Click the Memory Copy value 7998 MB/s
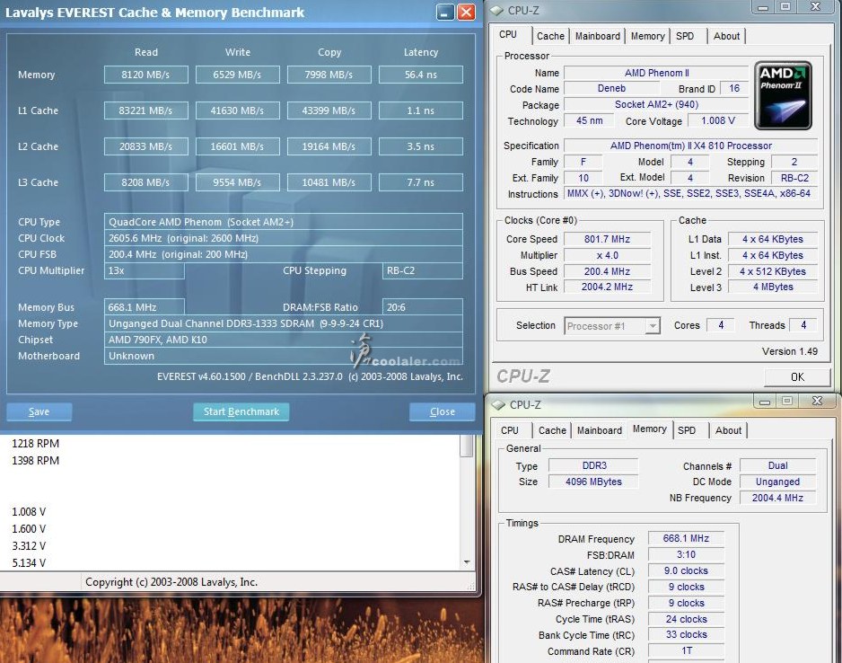Screen dimensions: 842x663 coord(329,75)
